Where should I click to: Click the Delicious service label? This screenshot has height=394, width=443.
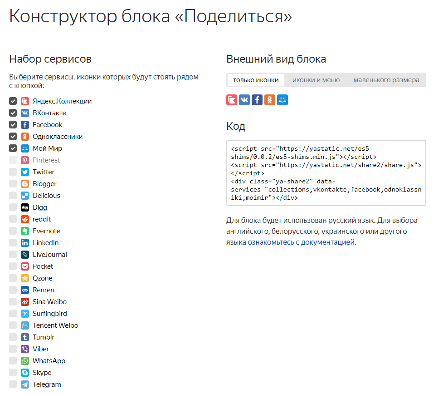pyautogui.click(x=46, y=196)
